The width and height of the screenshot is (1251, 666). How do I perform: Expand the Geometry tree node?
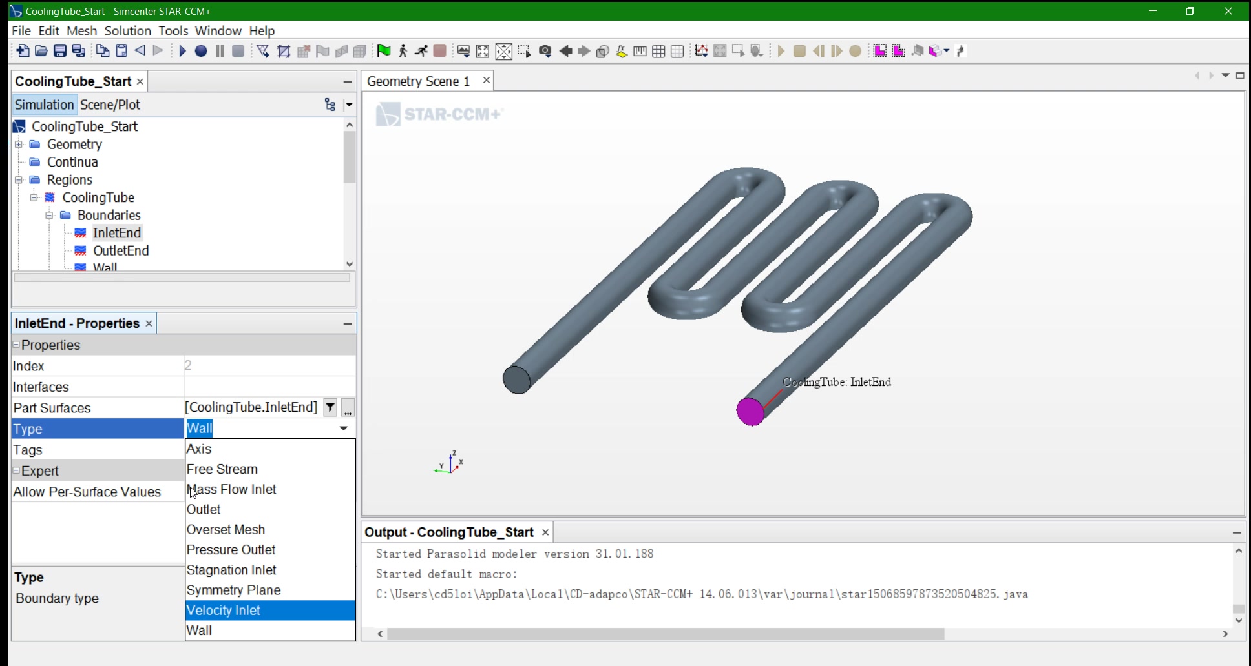[19, 144]
